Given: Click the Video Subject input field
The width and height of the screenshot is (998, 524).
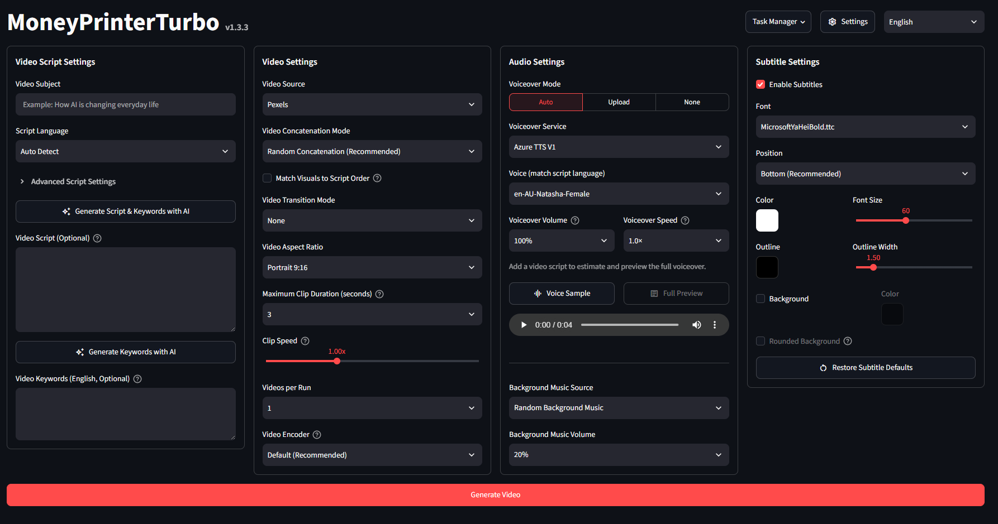Looking at the screenshot, I should [x=126, y=104].
